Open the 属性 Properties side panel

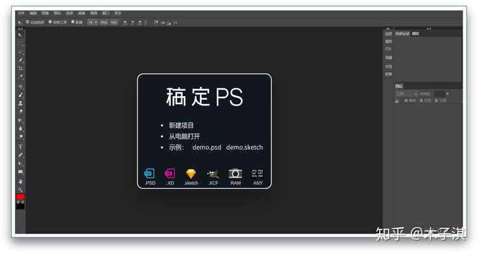388,41
